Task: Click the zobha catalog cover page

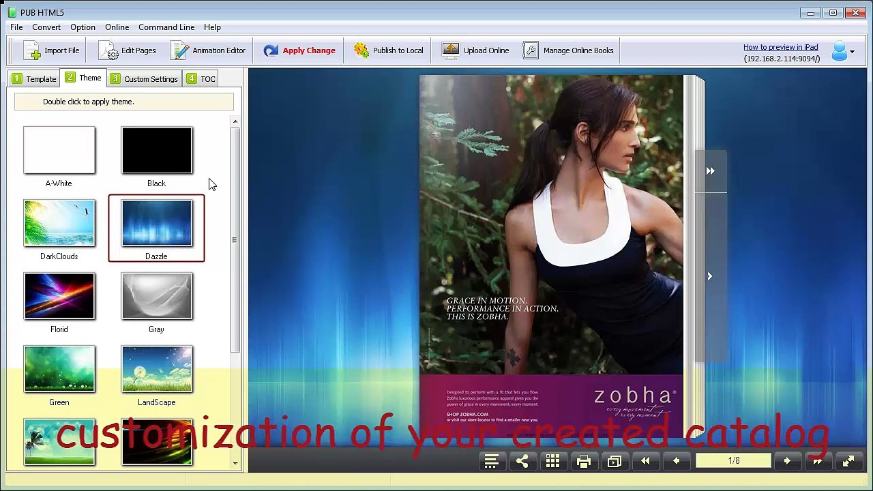Action: click(551, 256)
